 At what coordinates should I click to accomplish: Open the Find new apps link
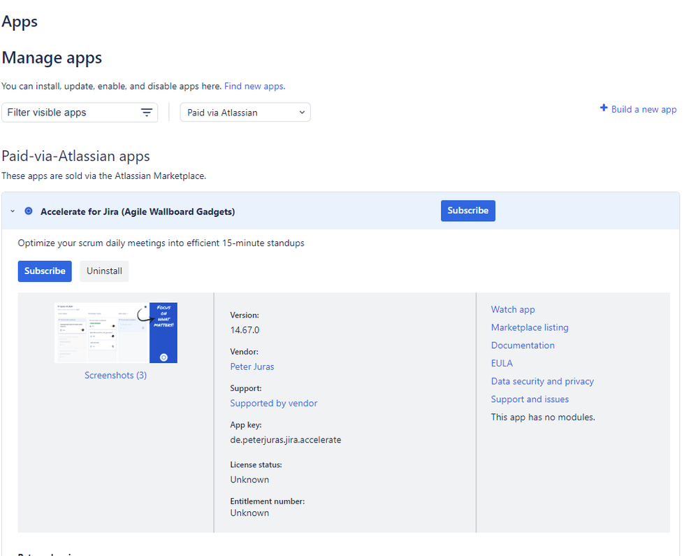[254, 86]
